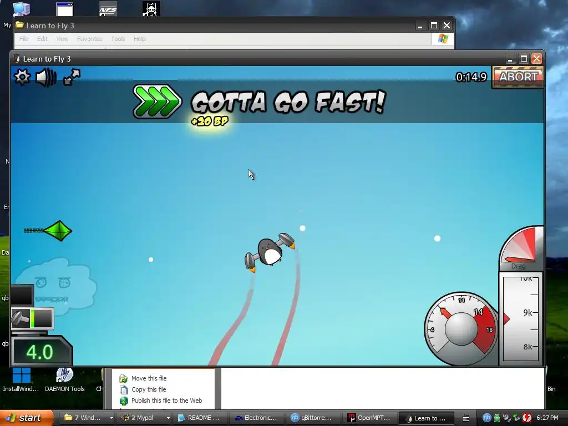The image size is (568, 426).
Task: Click the penguin icon in game title bar
Action: (17, 59)
